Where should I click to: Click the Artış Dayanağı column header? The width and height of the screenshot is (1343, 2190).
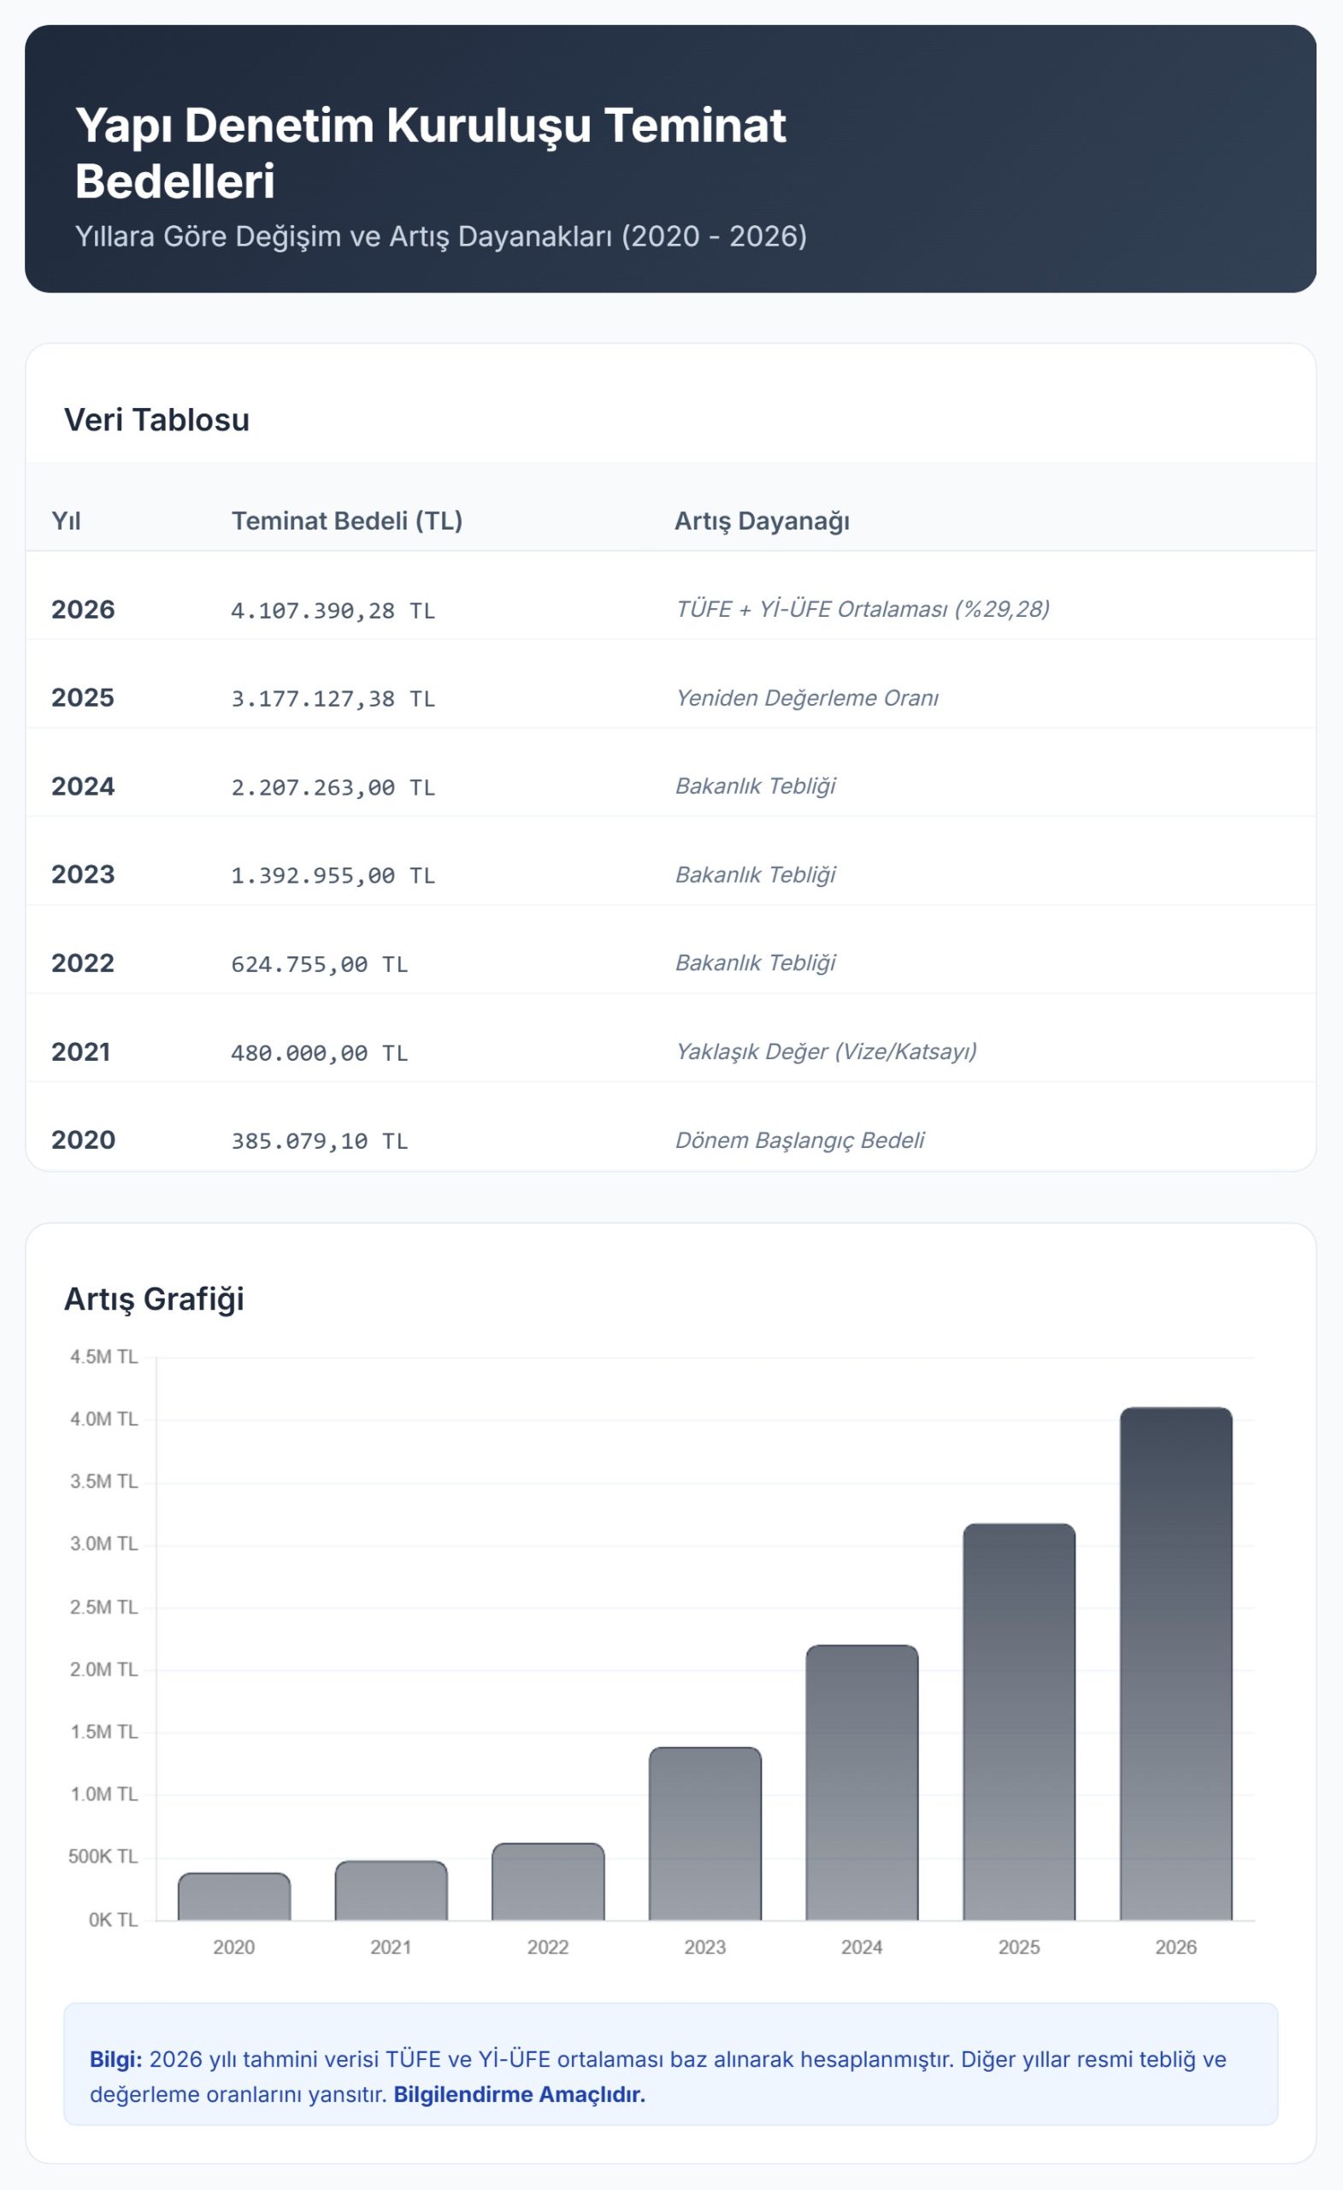point(761,521)
